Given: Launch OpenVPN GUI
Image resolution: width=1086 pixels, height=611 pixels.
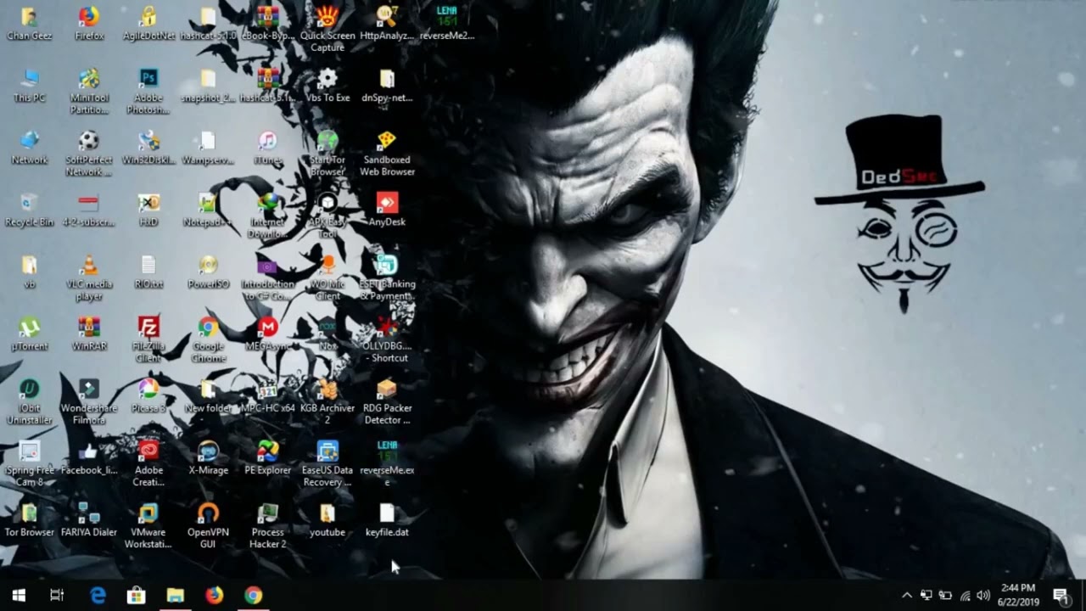Looking at the screenshot, I should [208, 525].
